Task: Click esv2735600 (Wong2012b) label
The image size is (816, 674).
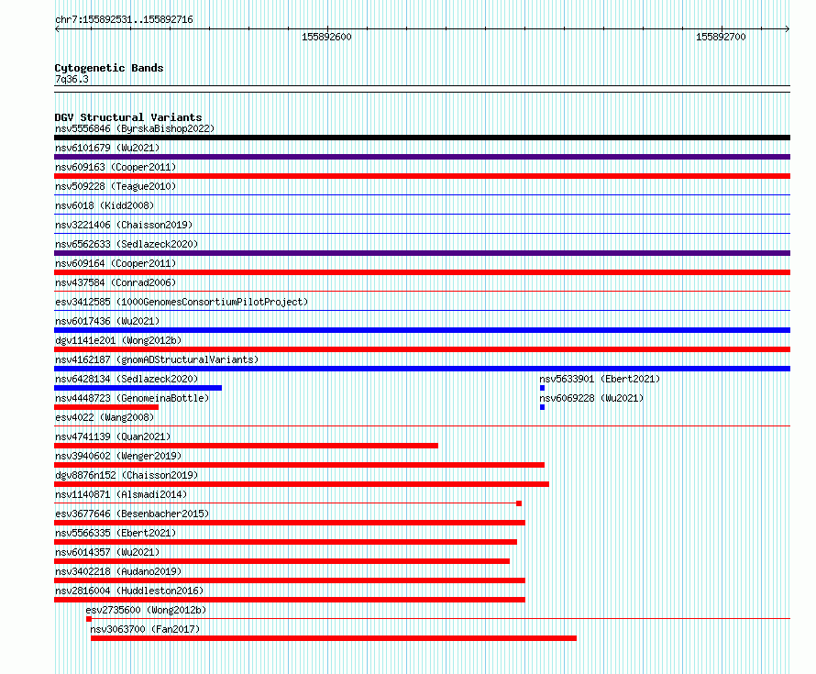Action: pyautogui.click(x=146, y=610)
